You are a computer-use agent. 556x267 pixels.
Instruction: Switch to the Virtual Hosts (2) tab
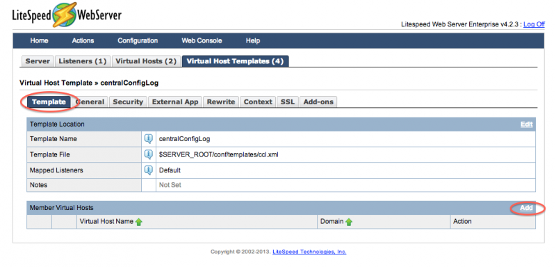point(146,61)
